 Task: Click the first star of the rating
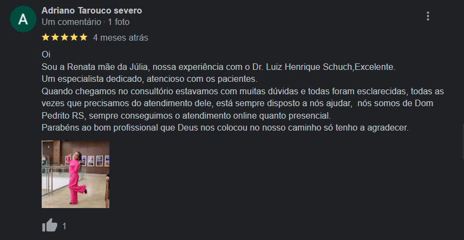46,37
